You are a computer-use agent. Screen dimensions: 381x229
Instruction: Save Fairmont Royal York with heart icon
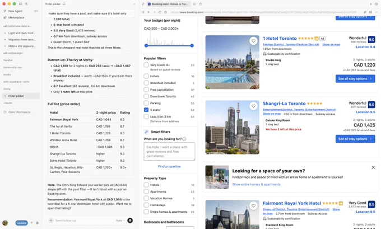(x=253, y=206)
